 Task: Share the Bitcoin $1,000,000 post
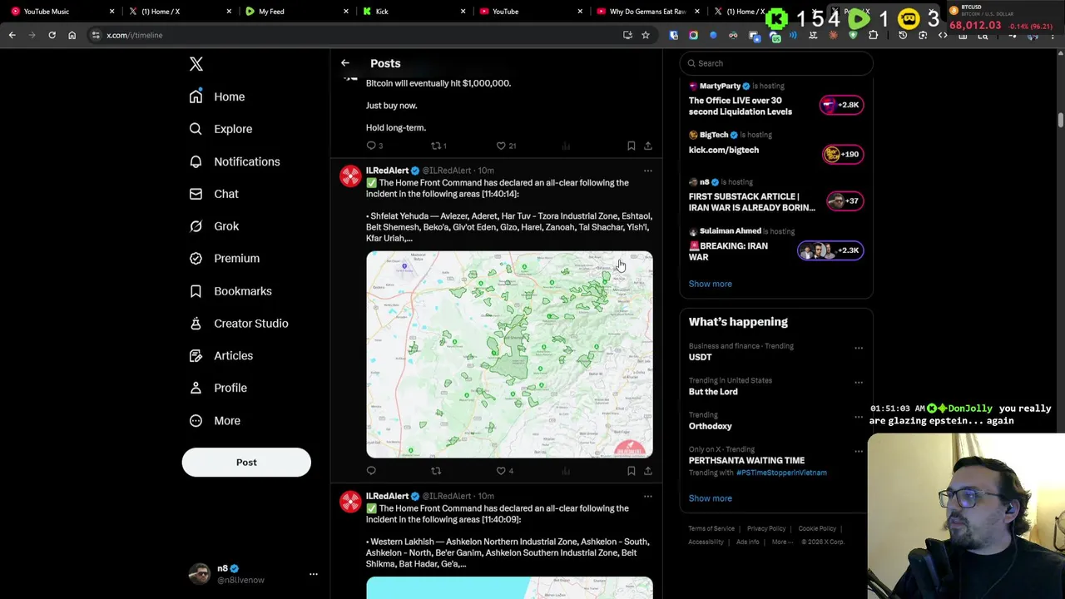coord(648,146)
